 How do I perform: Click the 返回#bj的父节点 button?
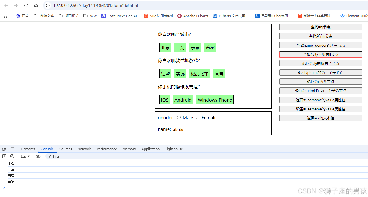(x=320, y=82)
